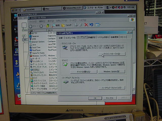The image size is (162, 121).
Task: Sort list by Name column header (名前)
Action: 37,31
